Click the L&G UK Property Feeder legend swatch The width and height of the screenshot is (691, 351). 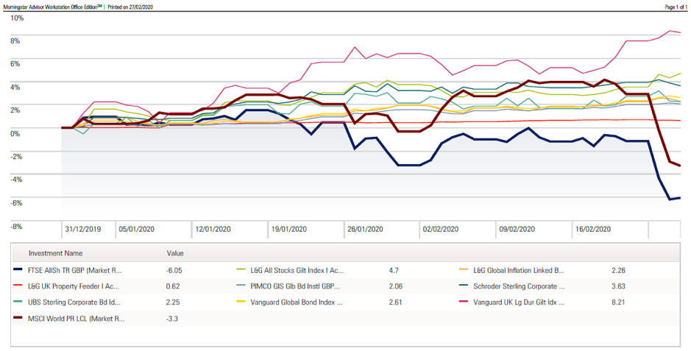click(x=18, y=286)
